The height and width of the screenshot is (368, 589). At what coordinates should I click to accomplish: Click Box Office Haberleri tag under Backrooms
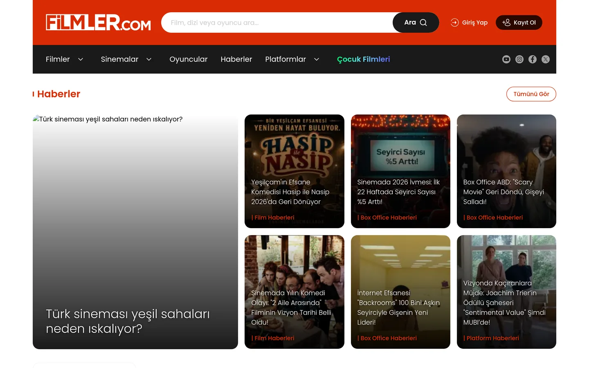387,338
